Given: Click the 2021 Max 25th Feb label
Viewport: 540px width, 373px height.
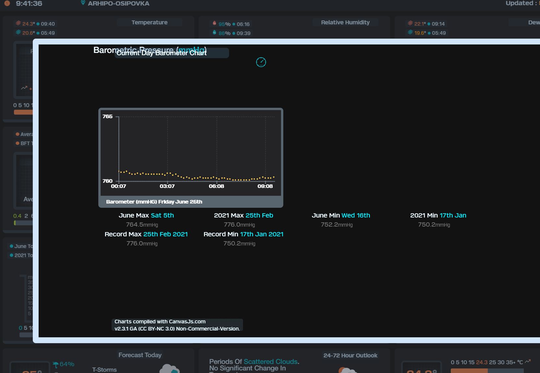Looking at the screenshot, I should click(243, 215).
